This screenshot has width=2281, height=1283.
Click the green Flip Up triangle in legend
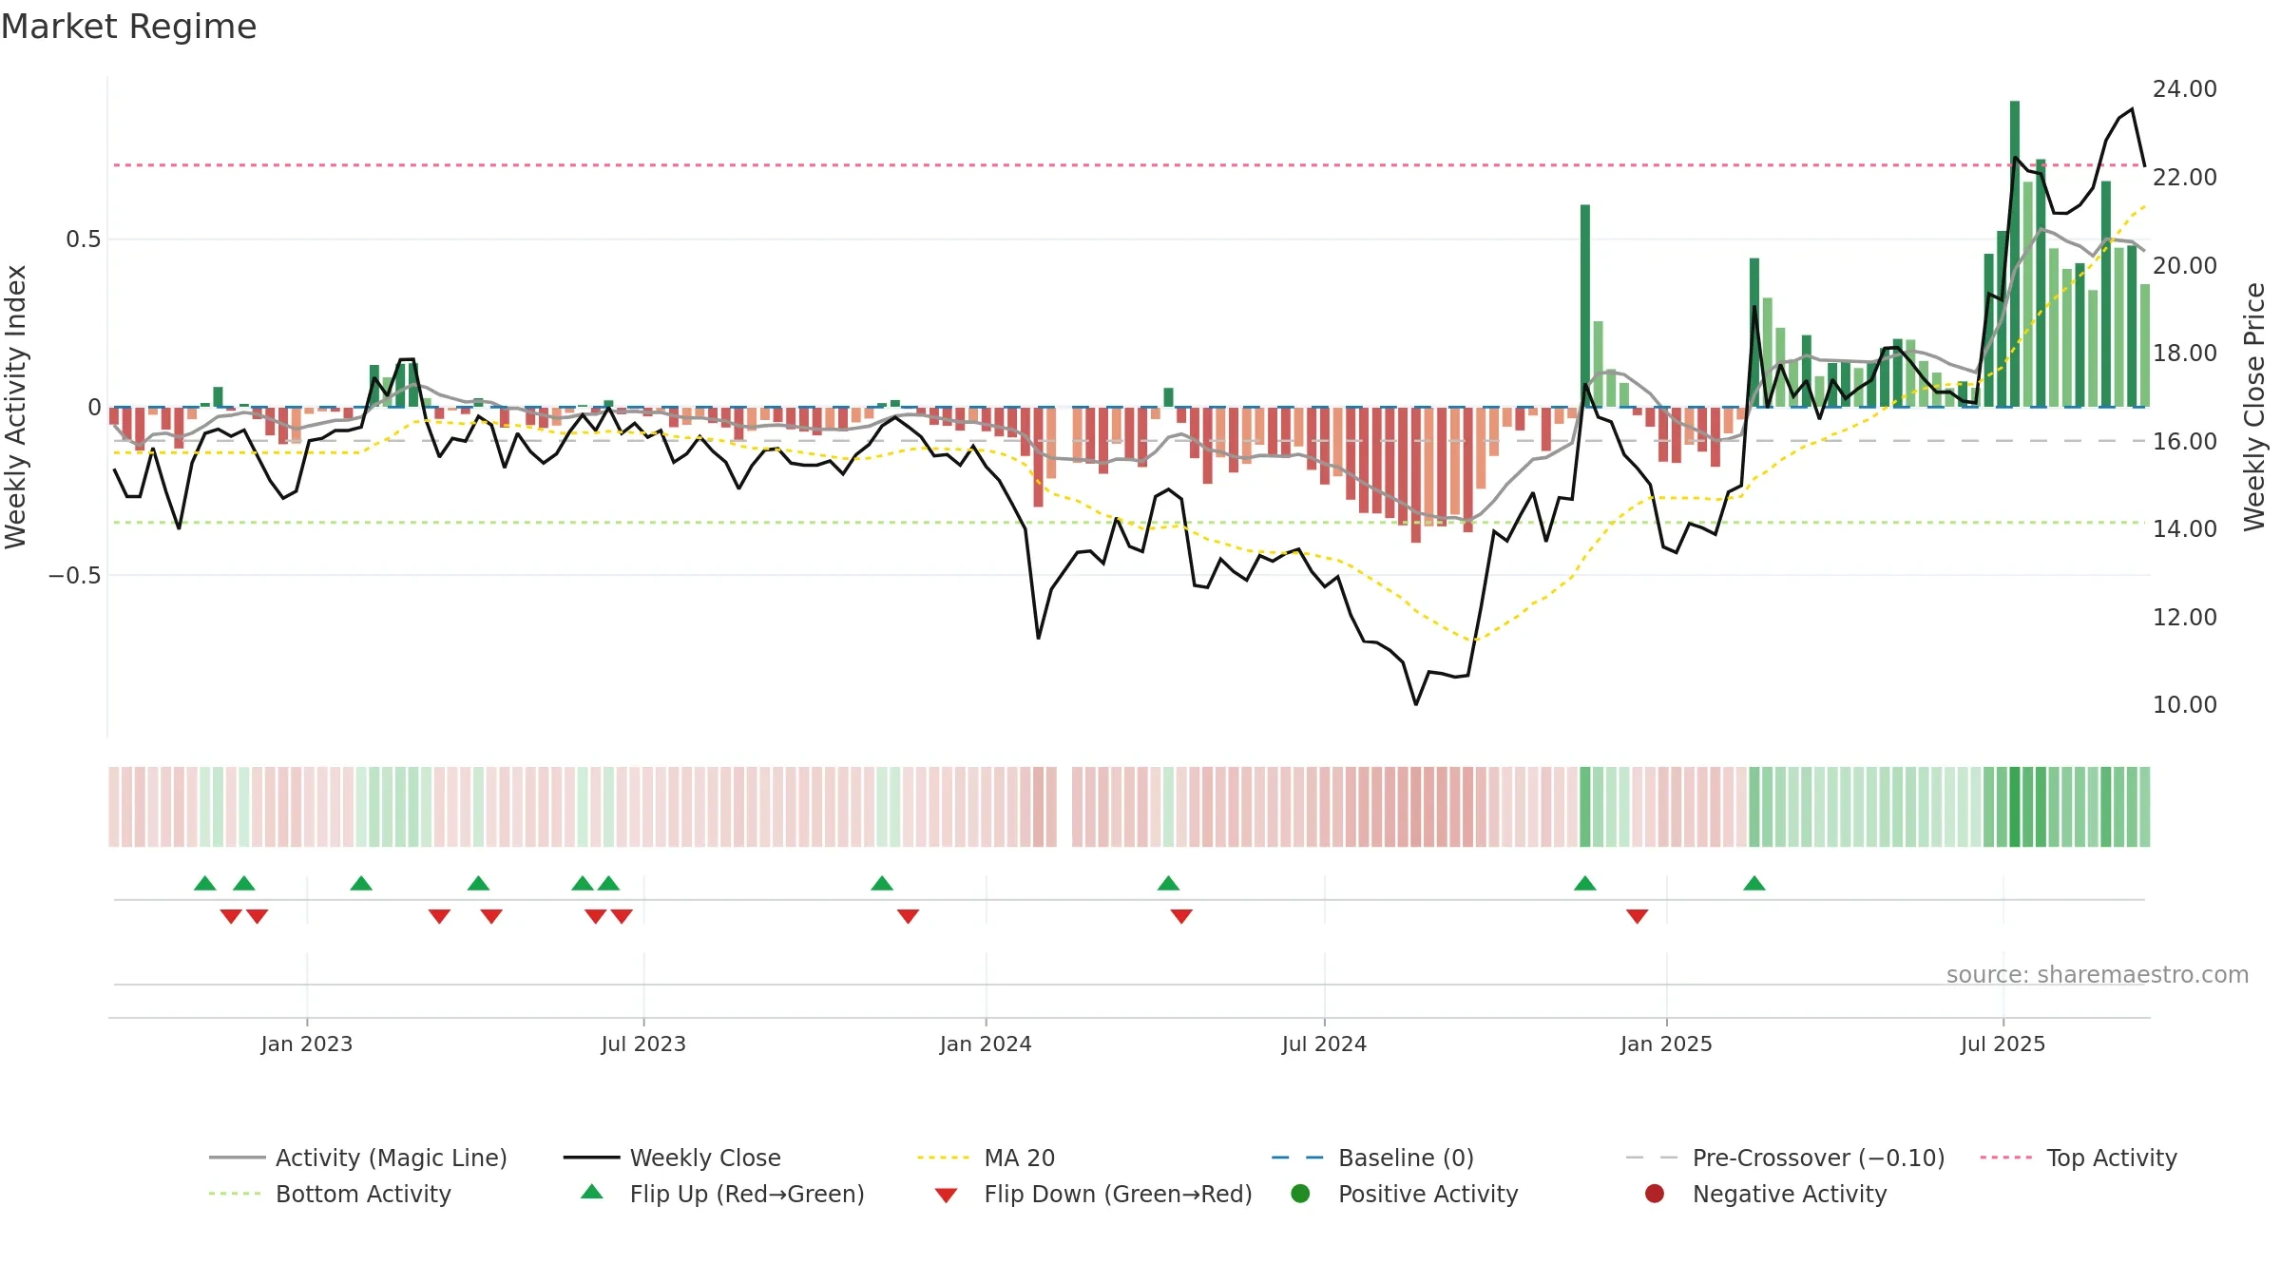coord(592,1192)
